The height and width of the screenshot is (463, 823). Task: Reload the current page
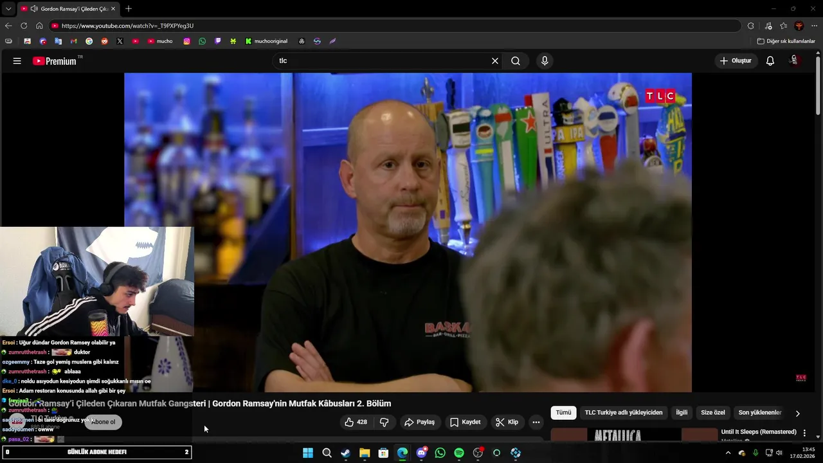click(x=24, y=26)
